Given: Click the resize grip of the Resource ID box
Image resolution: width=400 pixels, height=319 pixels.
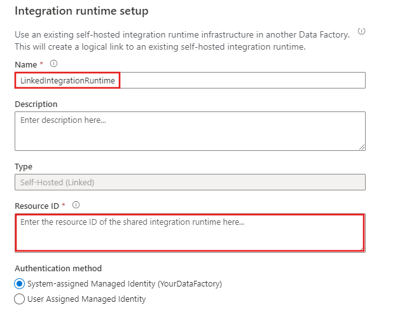Looking at the screenshot, I should click(x=361, y=248).
